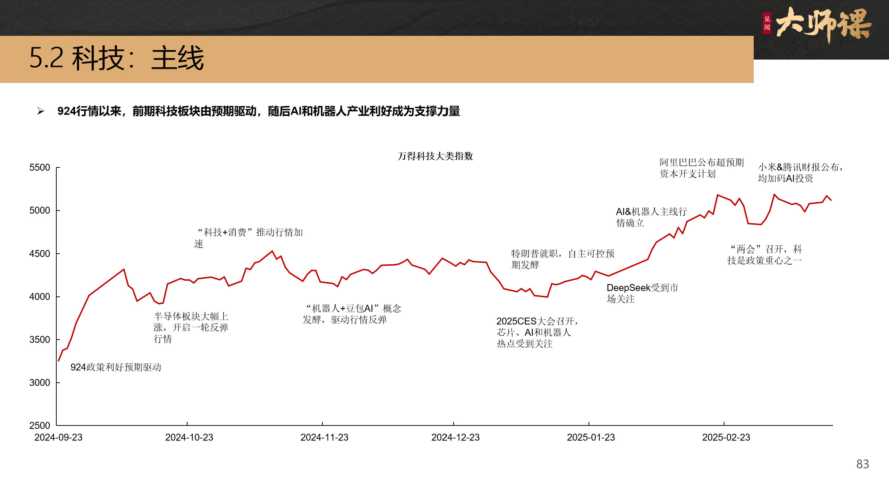
Task: Select the '924政策利好预期驱动' annotation
Action: [x=116, y=367]
